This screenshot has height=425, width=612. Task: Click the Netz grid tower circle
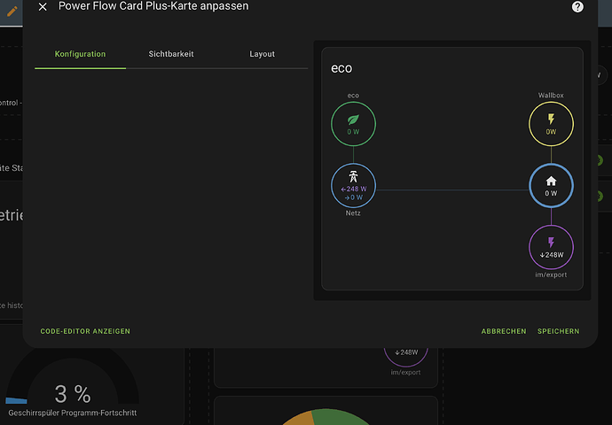pyautogui.click(x=353, y=184)
